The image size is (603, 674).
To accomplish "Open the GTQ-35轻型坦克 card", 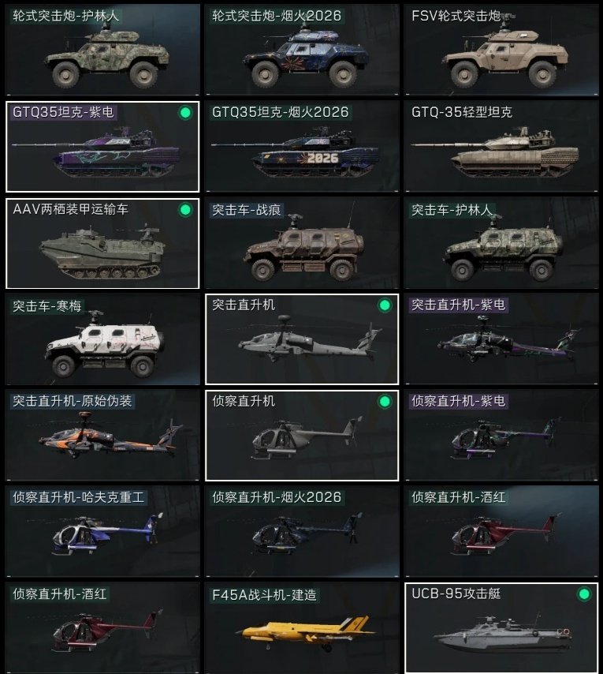I will point(501,146).
